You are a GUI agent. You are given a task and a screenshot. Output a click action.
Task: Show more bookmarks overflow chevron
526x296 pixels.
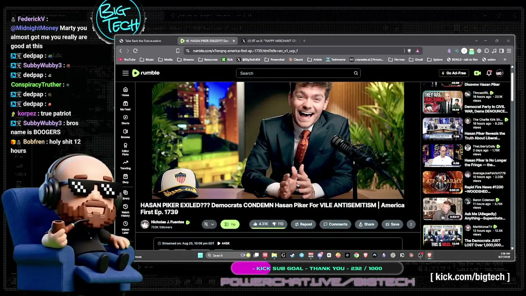tap(505, 60)
